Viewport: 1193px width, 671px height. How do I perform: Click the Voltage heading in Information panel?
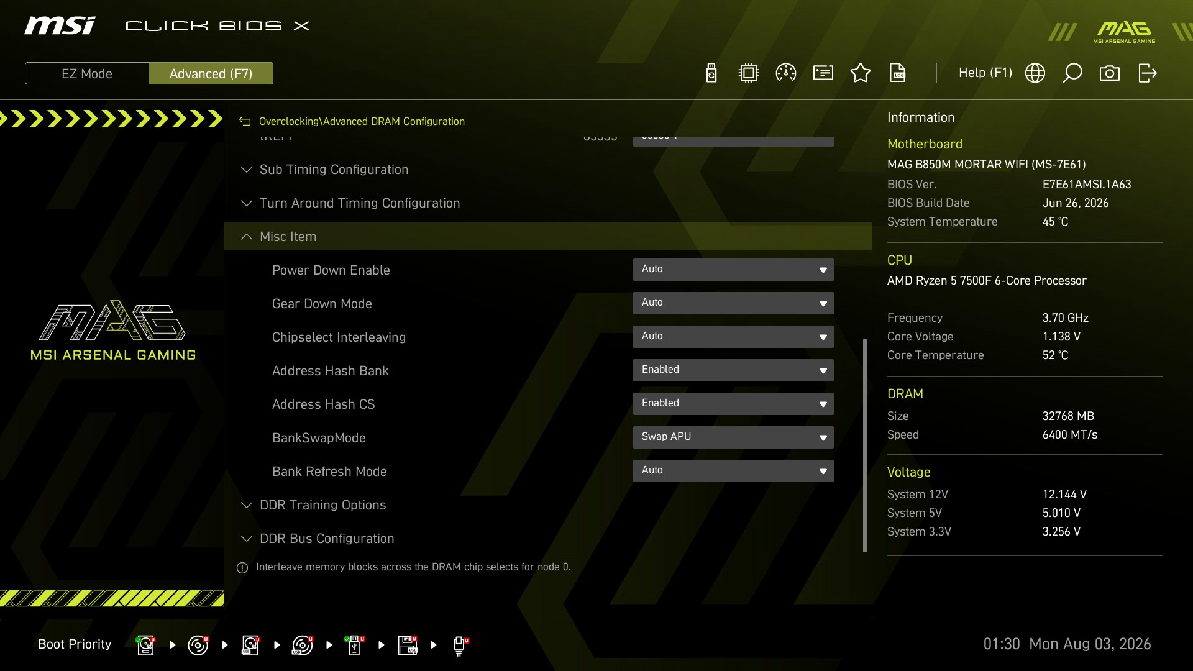point(909,472)
